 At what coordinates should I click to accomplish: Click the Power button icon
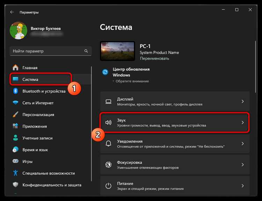click(108, 186)
